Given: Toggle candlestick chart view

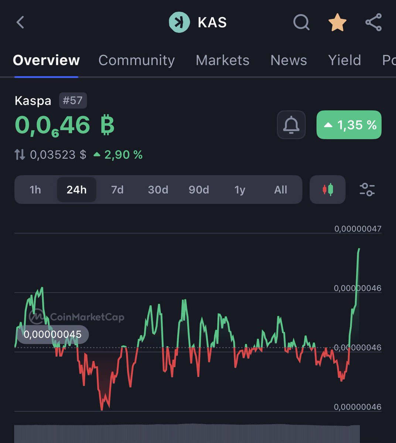Looking at the screenshot, I should tap(328, 190).
